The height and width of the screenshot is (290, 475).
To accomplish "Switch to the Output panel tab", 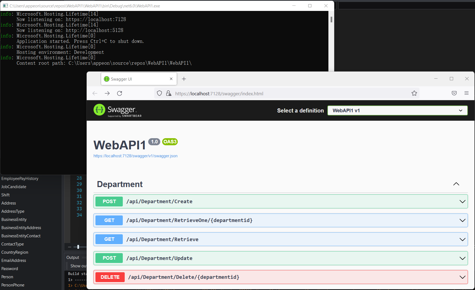I will click(73, 258).
